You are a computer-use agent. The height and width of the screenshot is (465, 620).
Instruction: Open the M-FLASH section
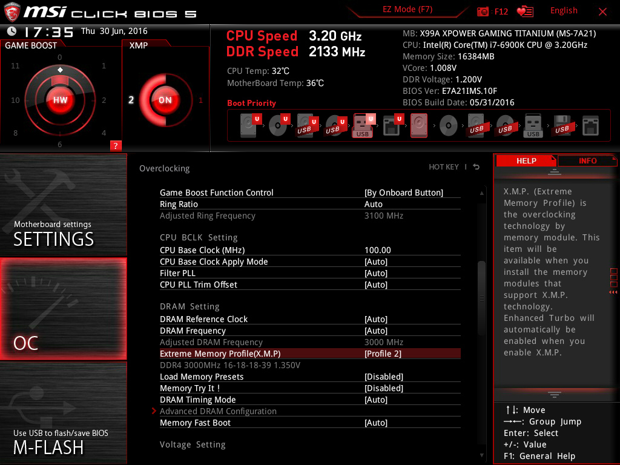pos(63,413)
